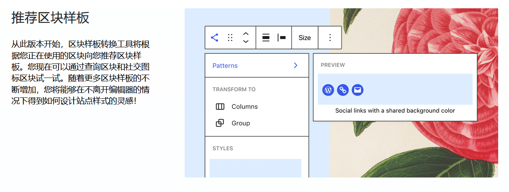Click the 'Social links with a shared background color' caption
This screenshot has width=509, height=192.
[x=395, y=111]
